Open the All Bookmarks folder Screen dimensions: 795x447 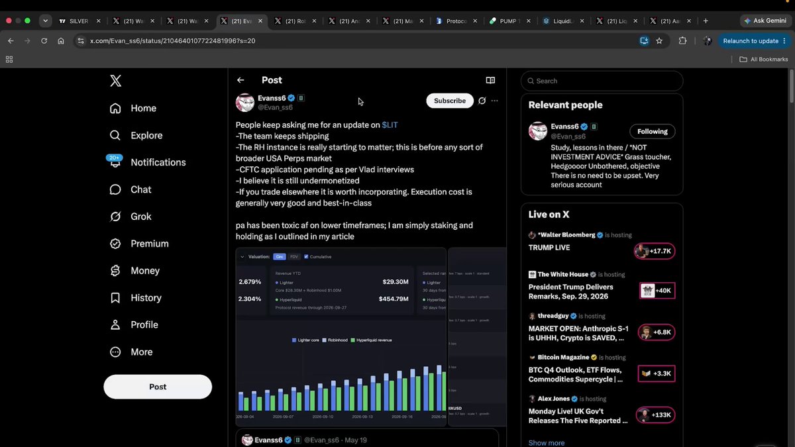coord(764,59)
